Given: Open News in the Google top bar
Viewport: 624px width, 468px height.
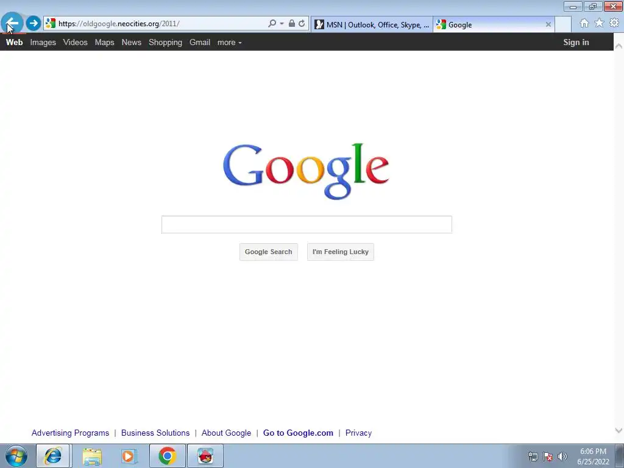Looking at the screenshot, I should 132,42.
